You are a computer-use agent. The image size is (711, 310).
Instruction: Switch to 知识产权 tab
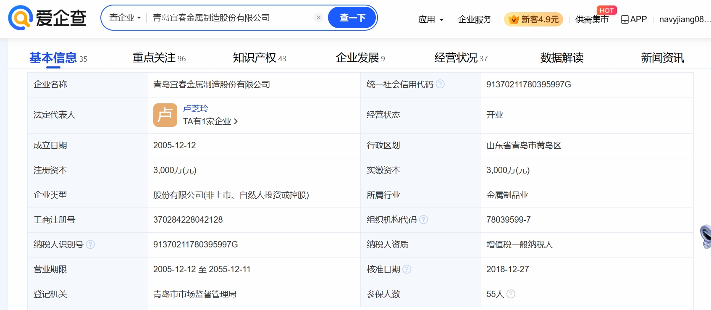[x=260, y=58]
